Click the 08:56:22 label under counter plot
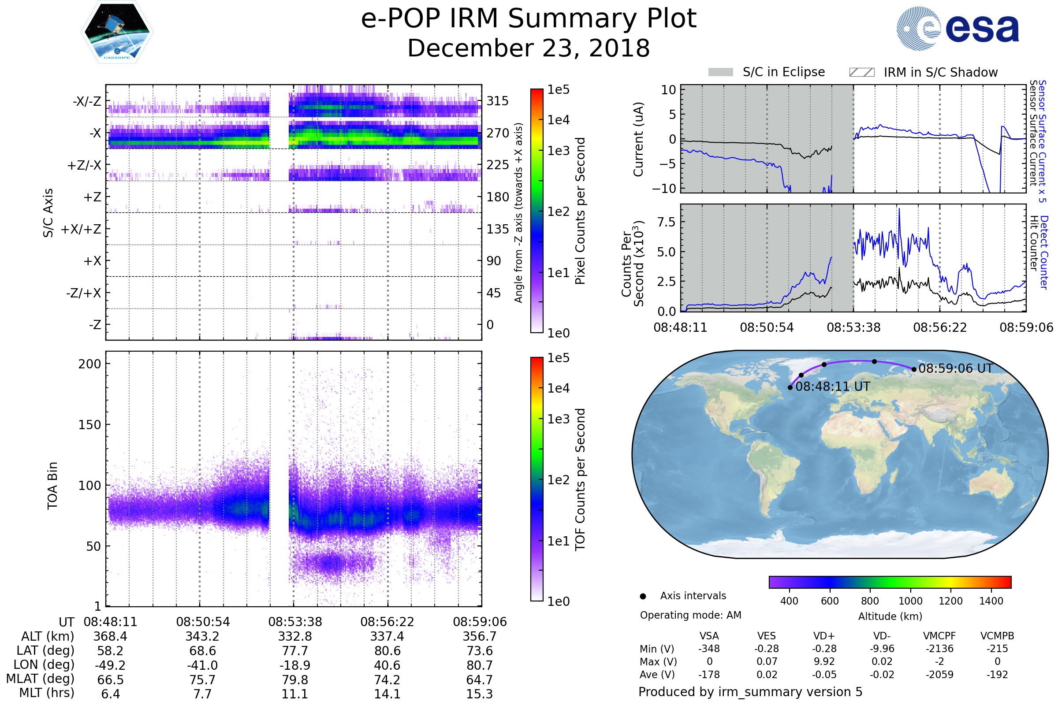Viewport: 1058px width, 705px height. coord(940,327)
